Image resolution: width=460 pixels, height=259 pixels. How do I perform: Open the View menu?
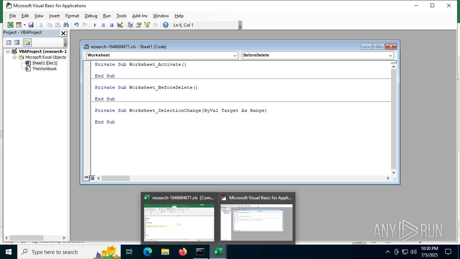pyautogui.click(x=39, y=16)
